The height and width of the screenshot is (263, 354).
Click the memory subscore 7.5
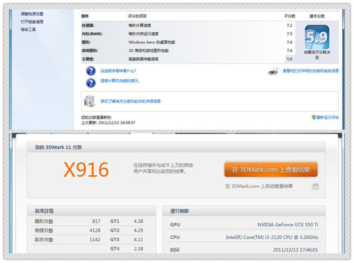coord(290,34)
